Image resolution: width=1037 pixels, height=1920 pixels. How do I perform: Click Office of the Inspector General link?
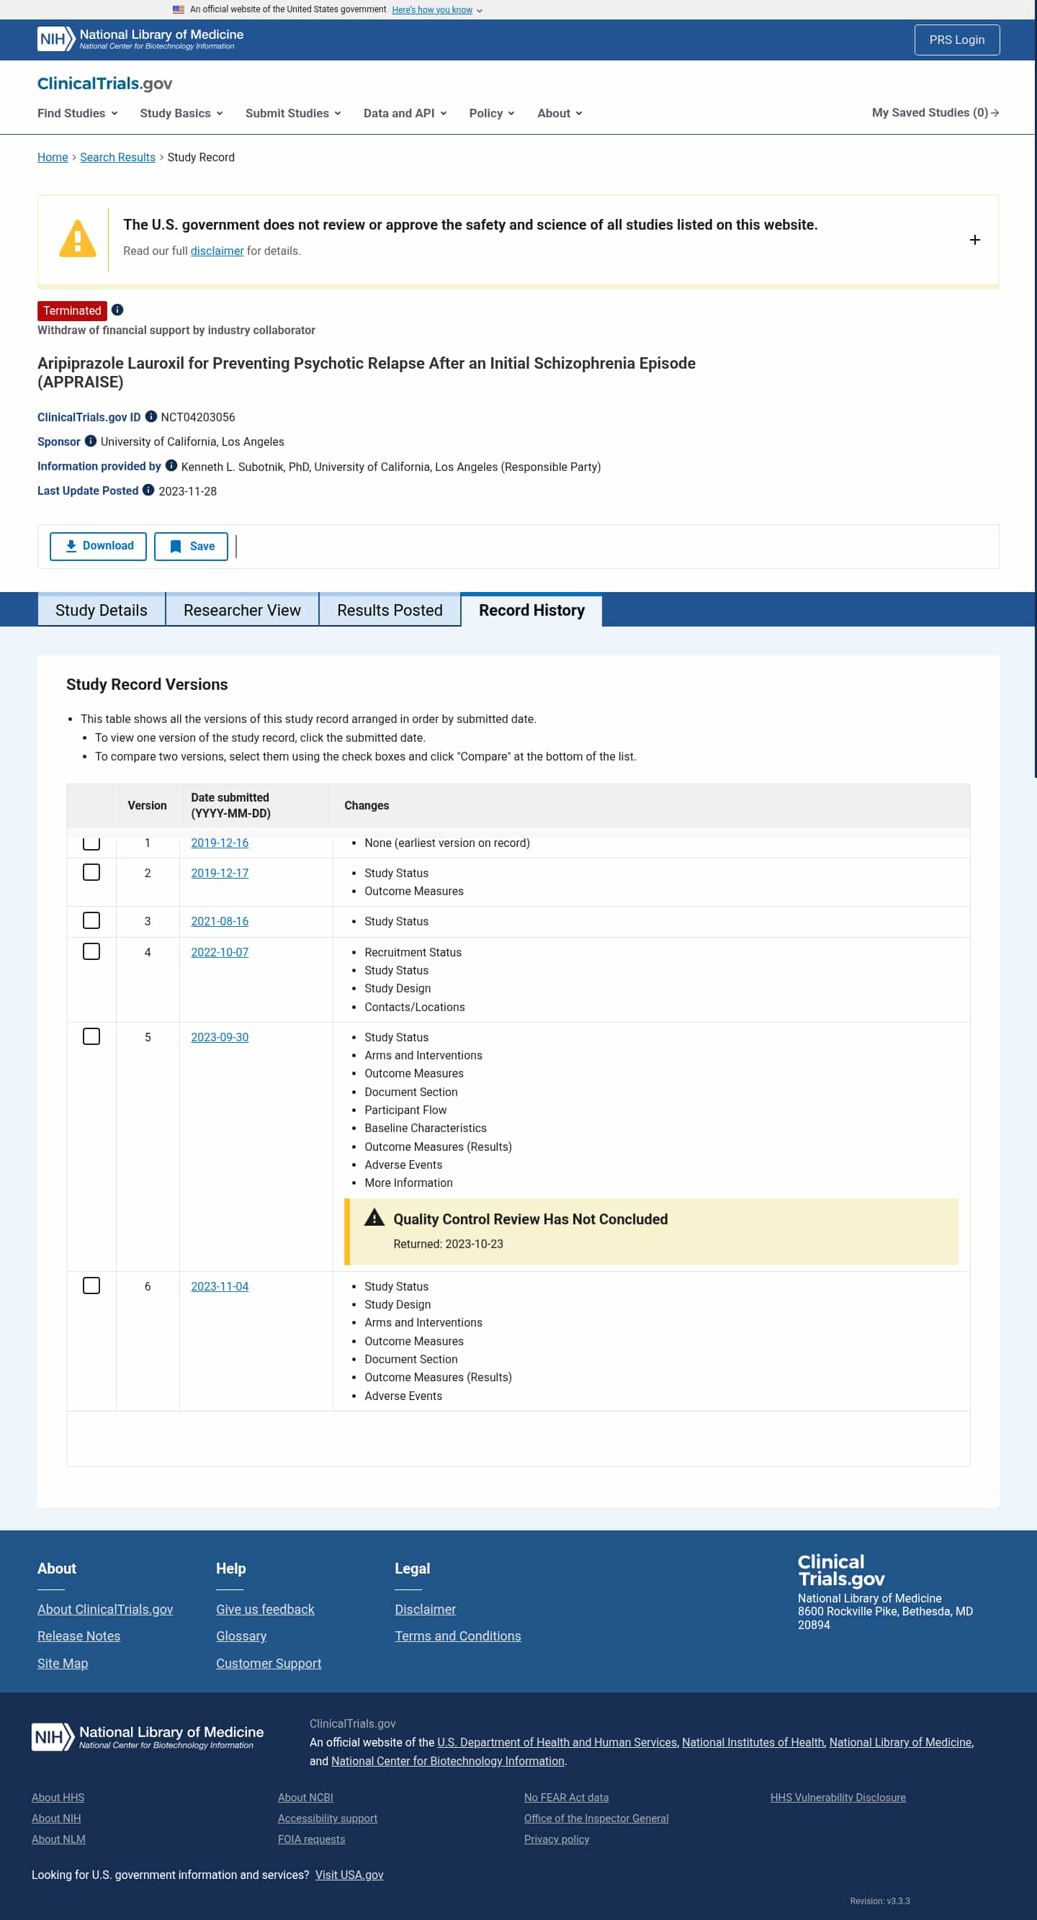596,1818
